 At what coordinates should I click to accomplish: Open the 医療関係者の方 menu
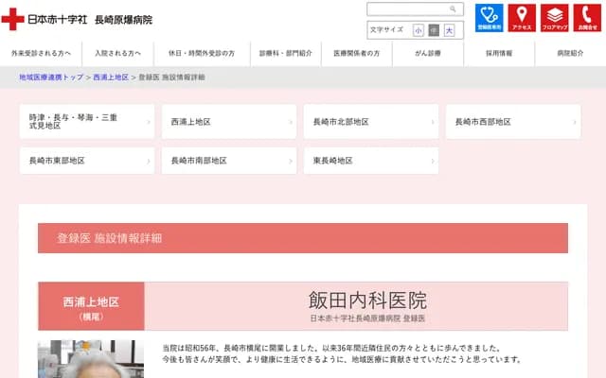point(357,54)
